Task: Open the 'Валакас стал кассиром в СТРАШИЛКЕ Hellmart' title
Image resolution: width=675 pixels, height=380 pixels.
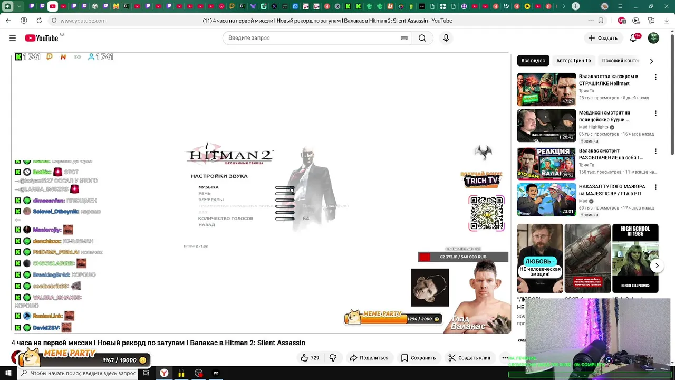Action: point(608,80)
